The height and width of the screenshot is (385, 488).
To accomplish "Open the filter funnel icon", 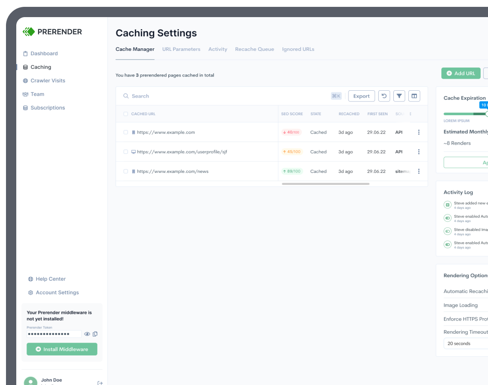I will point(399,96).
